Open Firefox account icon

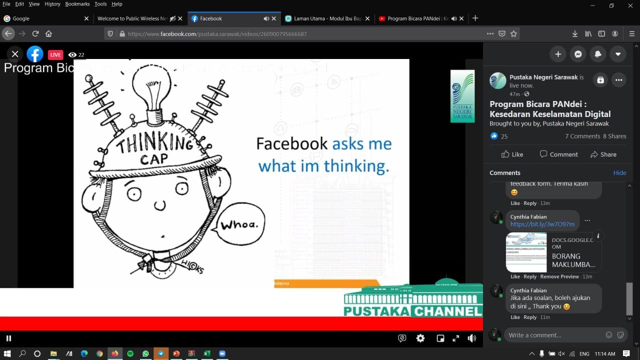coord(615,33)
